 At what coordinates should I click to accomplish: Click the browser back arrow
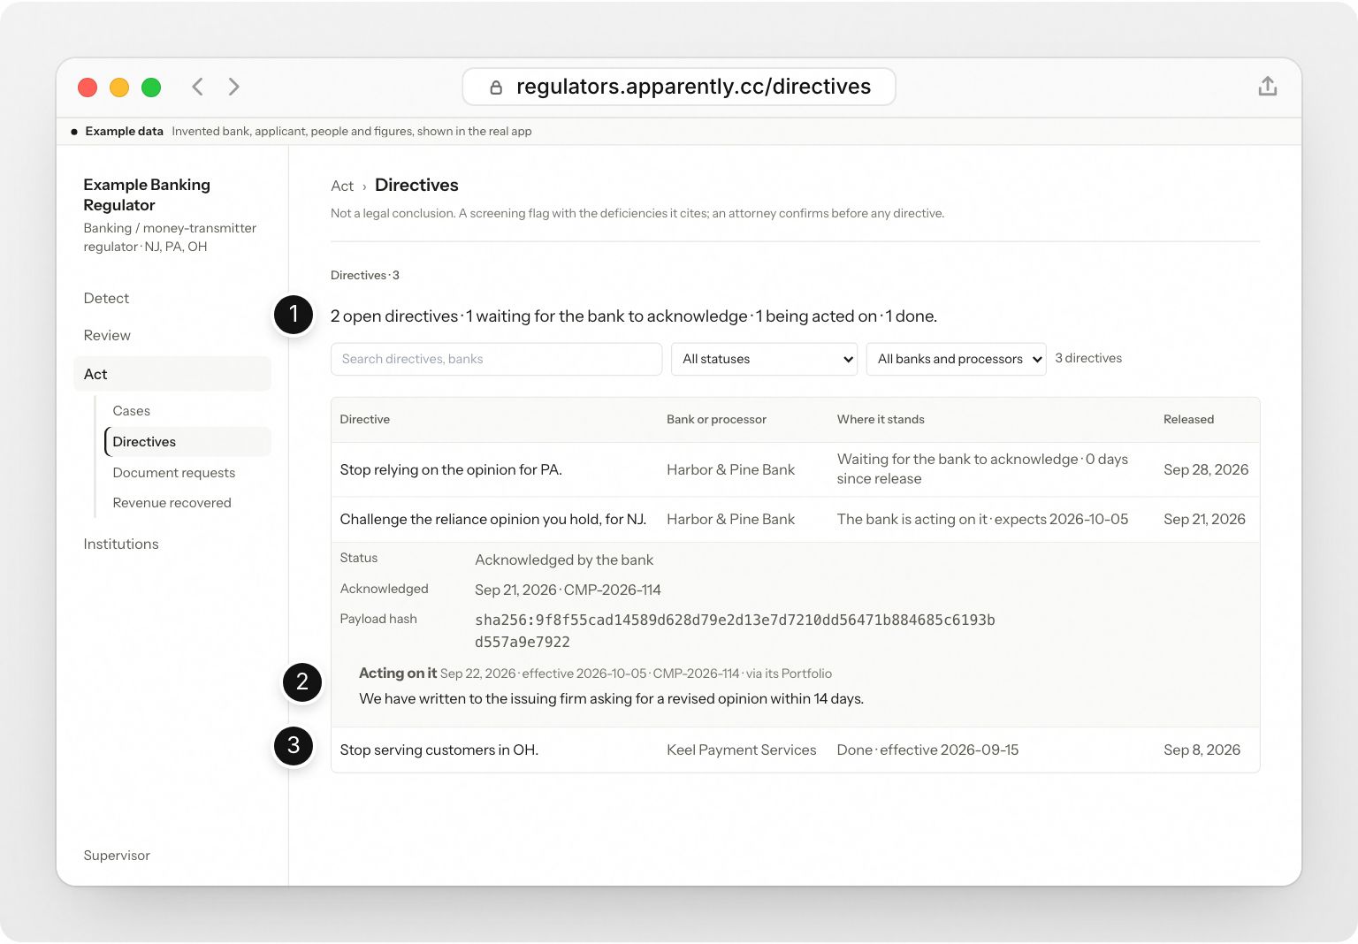[198, 87]
